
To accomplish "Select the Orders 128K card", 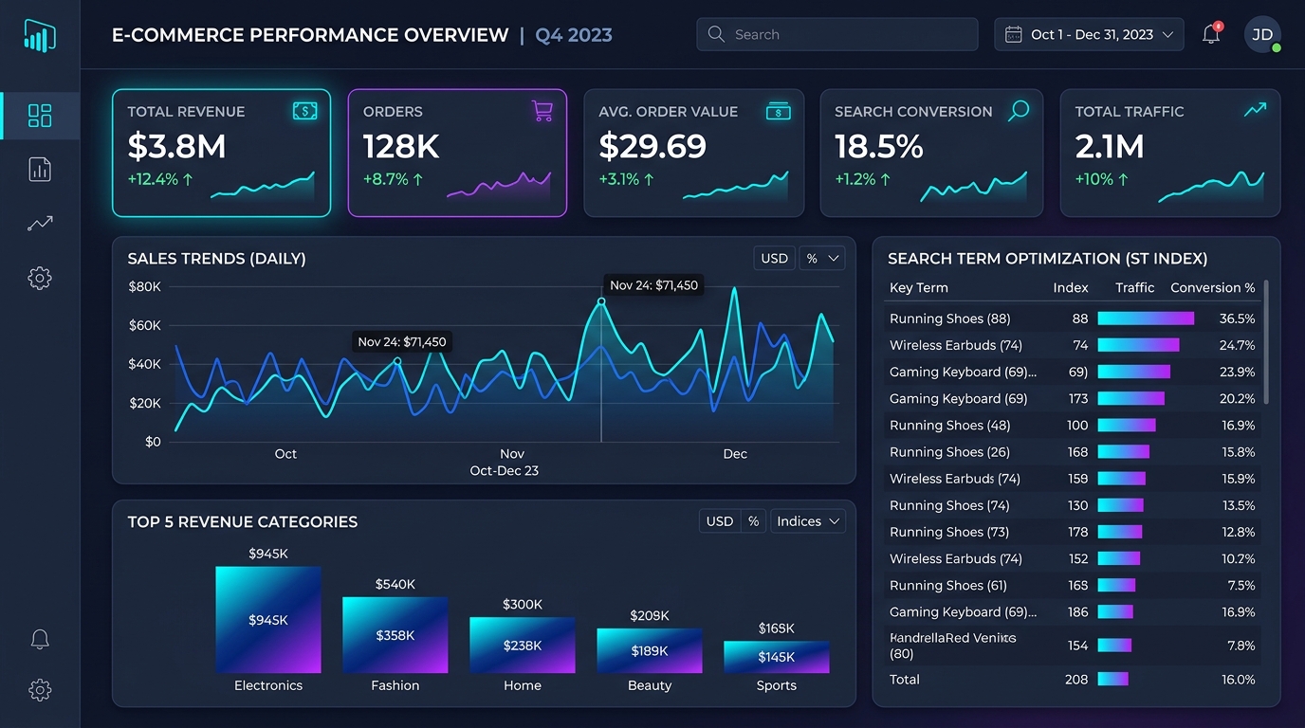I will [457, 153].
